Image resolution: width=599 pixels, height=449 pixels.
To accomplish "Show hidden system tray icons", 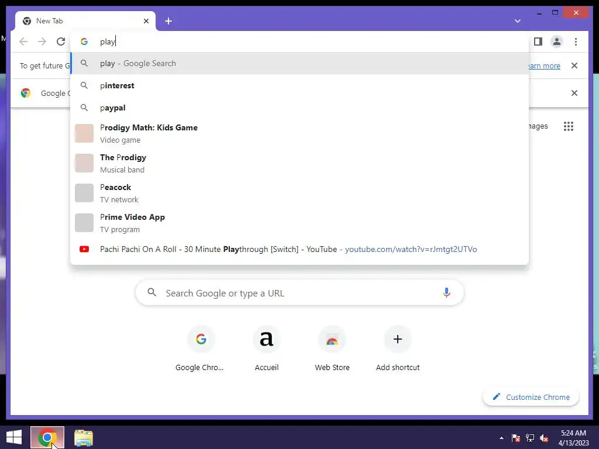I will [501, 438].
